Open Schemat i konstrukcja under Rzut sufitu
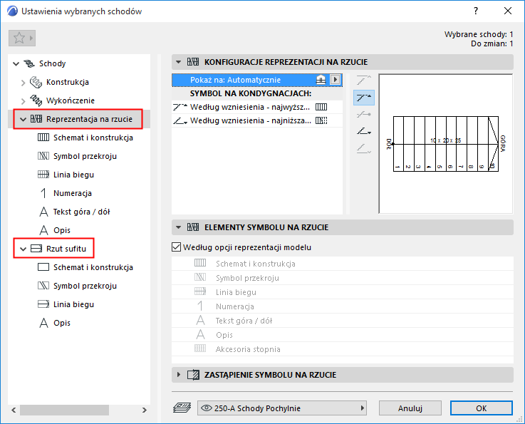The image size is (525, 424). [93, 267]
